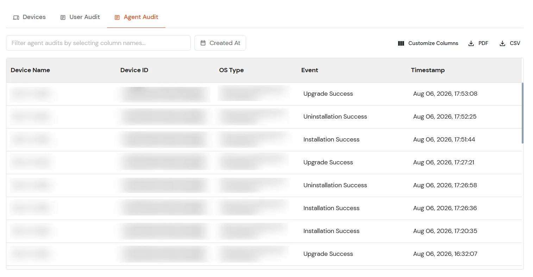The height and width of the screenshot is (277, 533).
Task: Select the Agent Audit tab
Action: [136, 17]
